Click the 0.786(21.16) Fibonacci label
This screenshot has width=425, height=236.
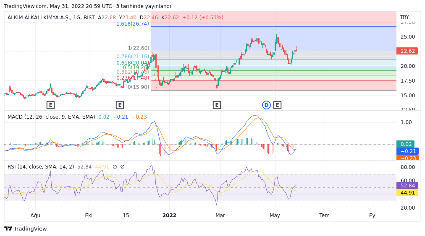133,57
